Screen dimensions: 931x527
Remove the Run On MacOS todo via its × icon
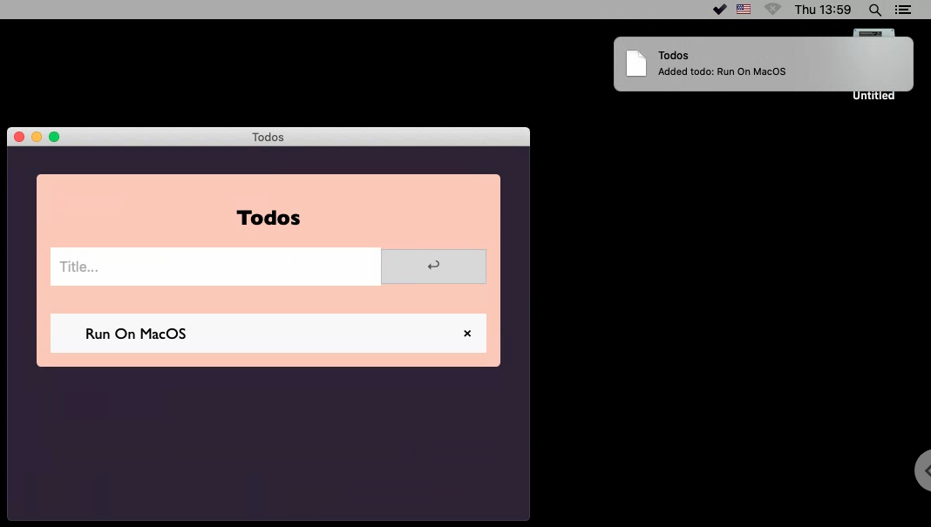pyautogui.click(x=466, y=334)
